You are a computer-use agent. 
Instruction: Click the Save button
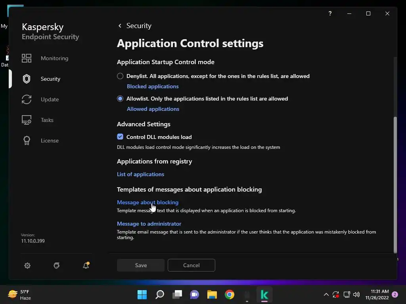[141, 265]
